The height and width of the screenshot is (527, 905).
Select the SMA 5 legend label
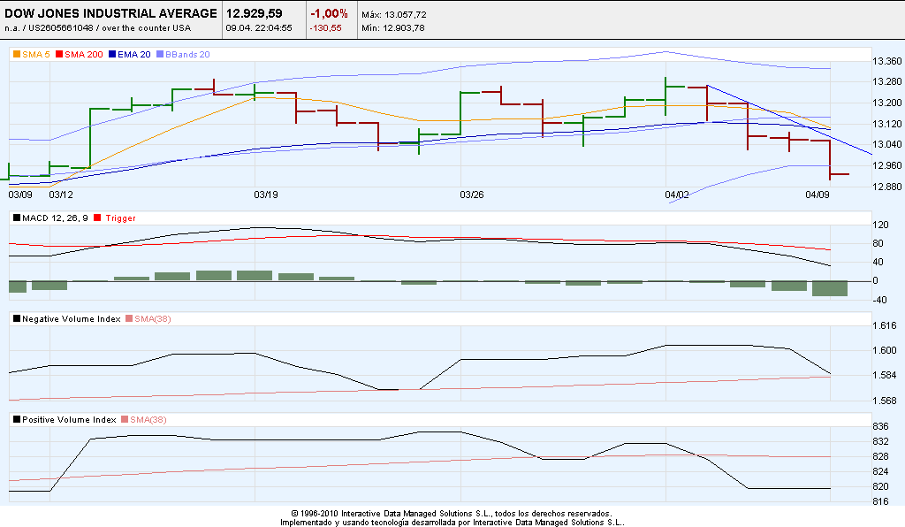[35, 54]
